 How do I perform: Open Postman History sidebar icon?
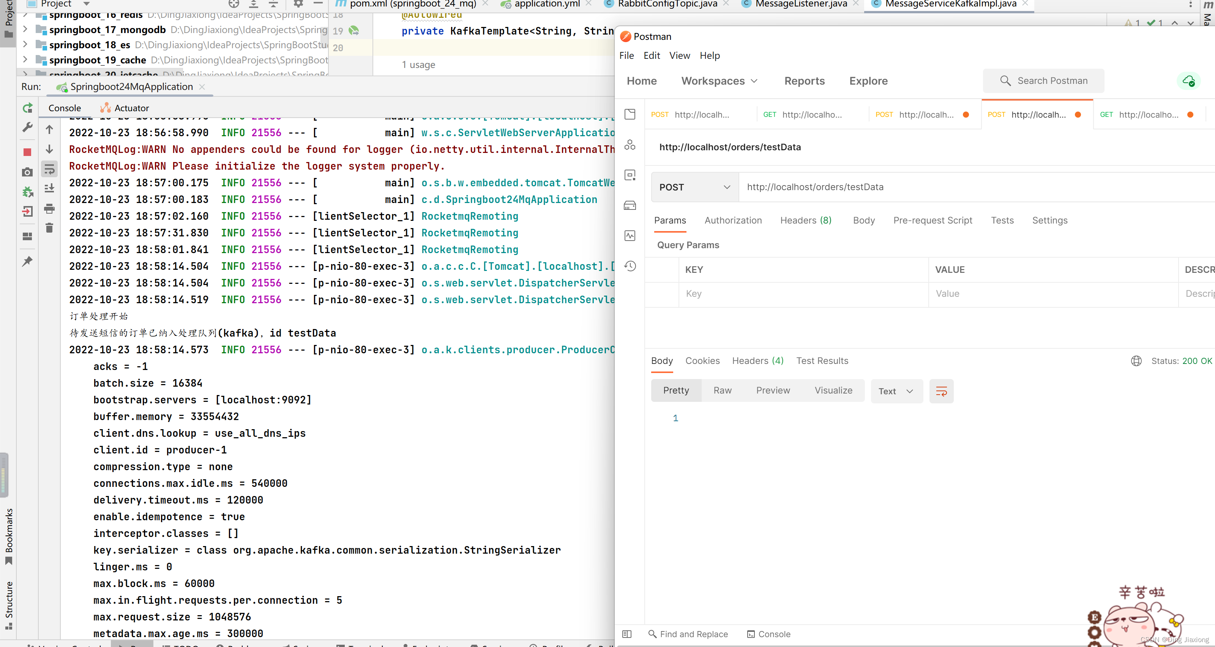(x=630, y=266)
